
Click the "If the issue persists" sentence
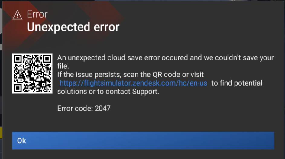click(131, 74)
